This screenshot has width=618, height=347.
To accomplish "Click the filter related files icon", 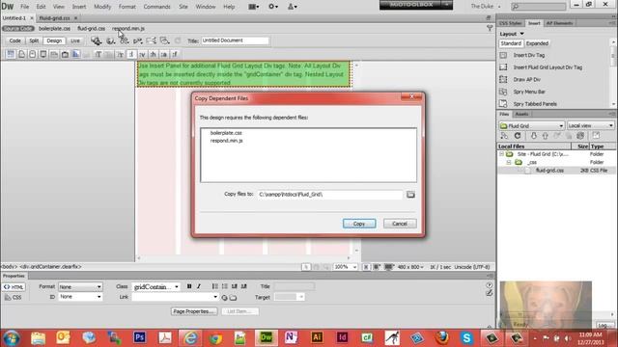I will pyautogui.click(x=490, y=28).
